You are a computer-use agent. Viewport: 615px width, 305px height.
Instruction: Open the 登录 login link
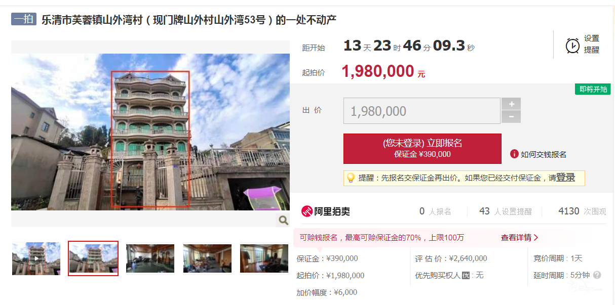(566, 178)
